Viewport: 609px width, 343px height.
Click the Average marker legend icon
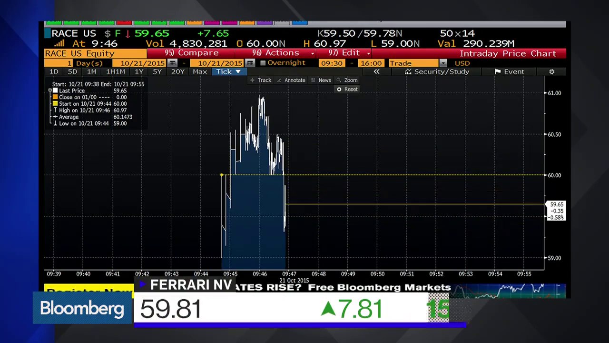click(x=55, y=117)
